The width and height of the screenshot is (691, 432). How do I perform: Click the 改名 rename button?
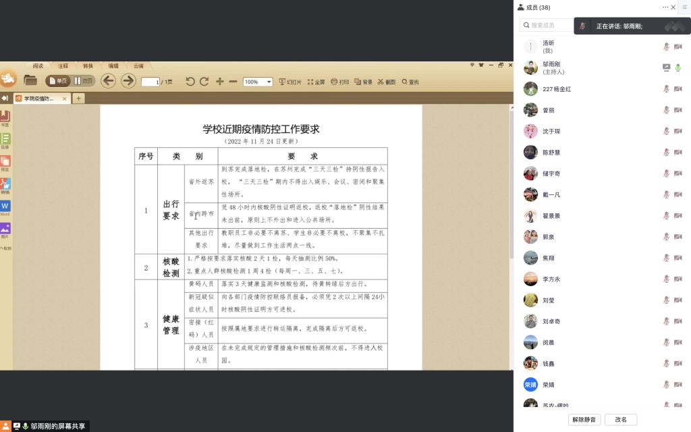click(x=621, y=419)
